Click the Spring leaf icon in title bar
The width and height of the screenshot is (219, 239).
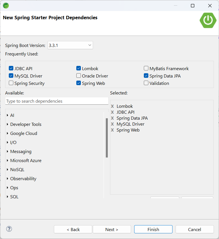pyautogui.click(x=6, y=6)
